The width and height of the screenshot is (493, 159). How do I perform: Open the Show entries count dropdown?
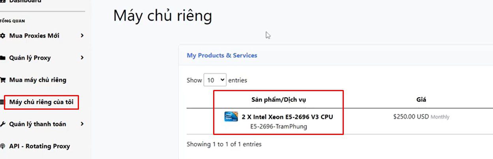click(215, 80)
